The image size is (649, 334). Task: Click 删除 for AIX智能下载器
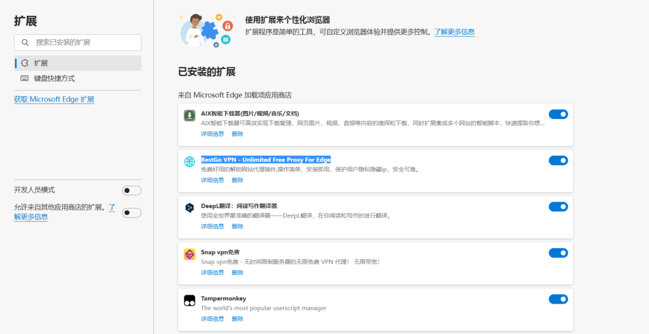(x=237, y=134)
